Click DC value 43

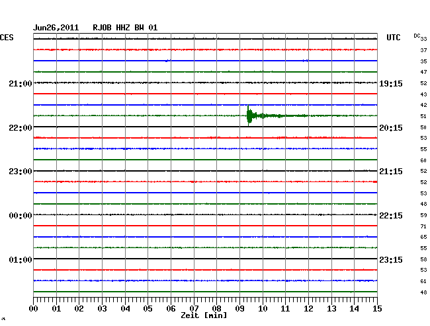[x=423, y=94]
